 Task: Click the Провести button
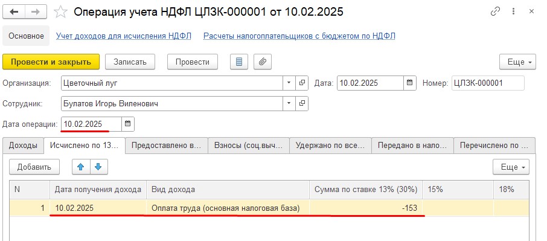[193, 62]
